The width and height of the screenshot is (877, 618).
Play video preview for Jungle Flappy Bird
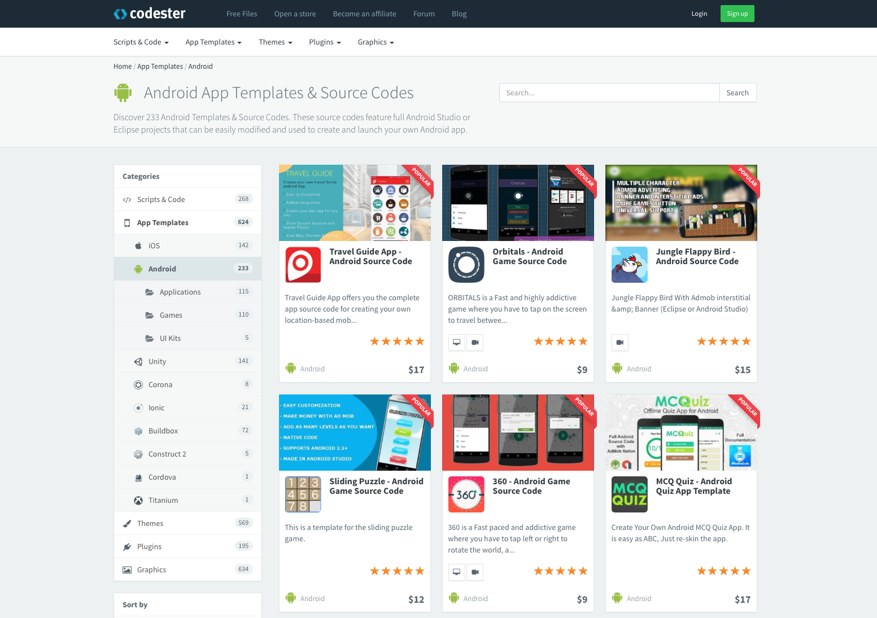point(620,343)
